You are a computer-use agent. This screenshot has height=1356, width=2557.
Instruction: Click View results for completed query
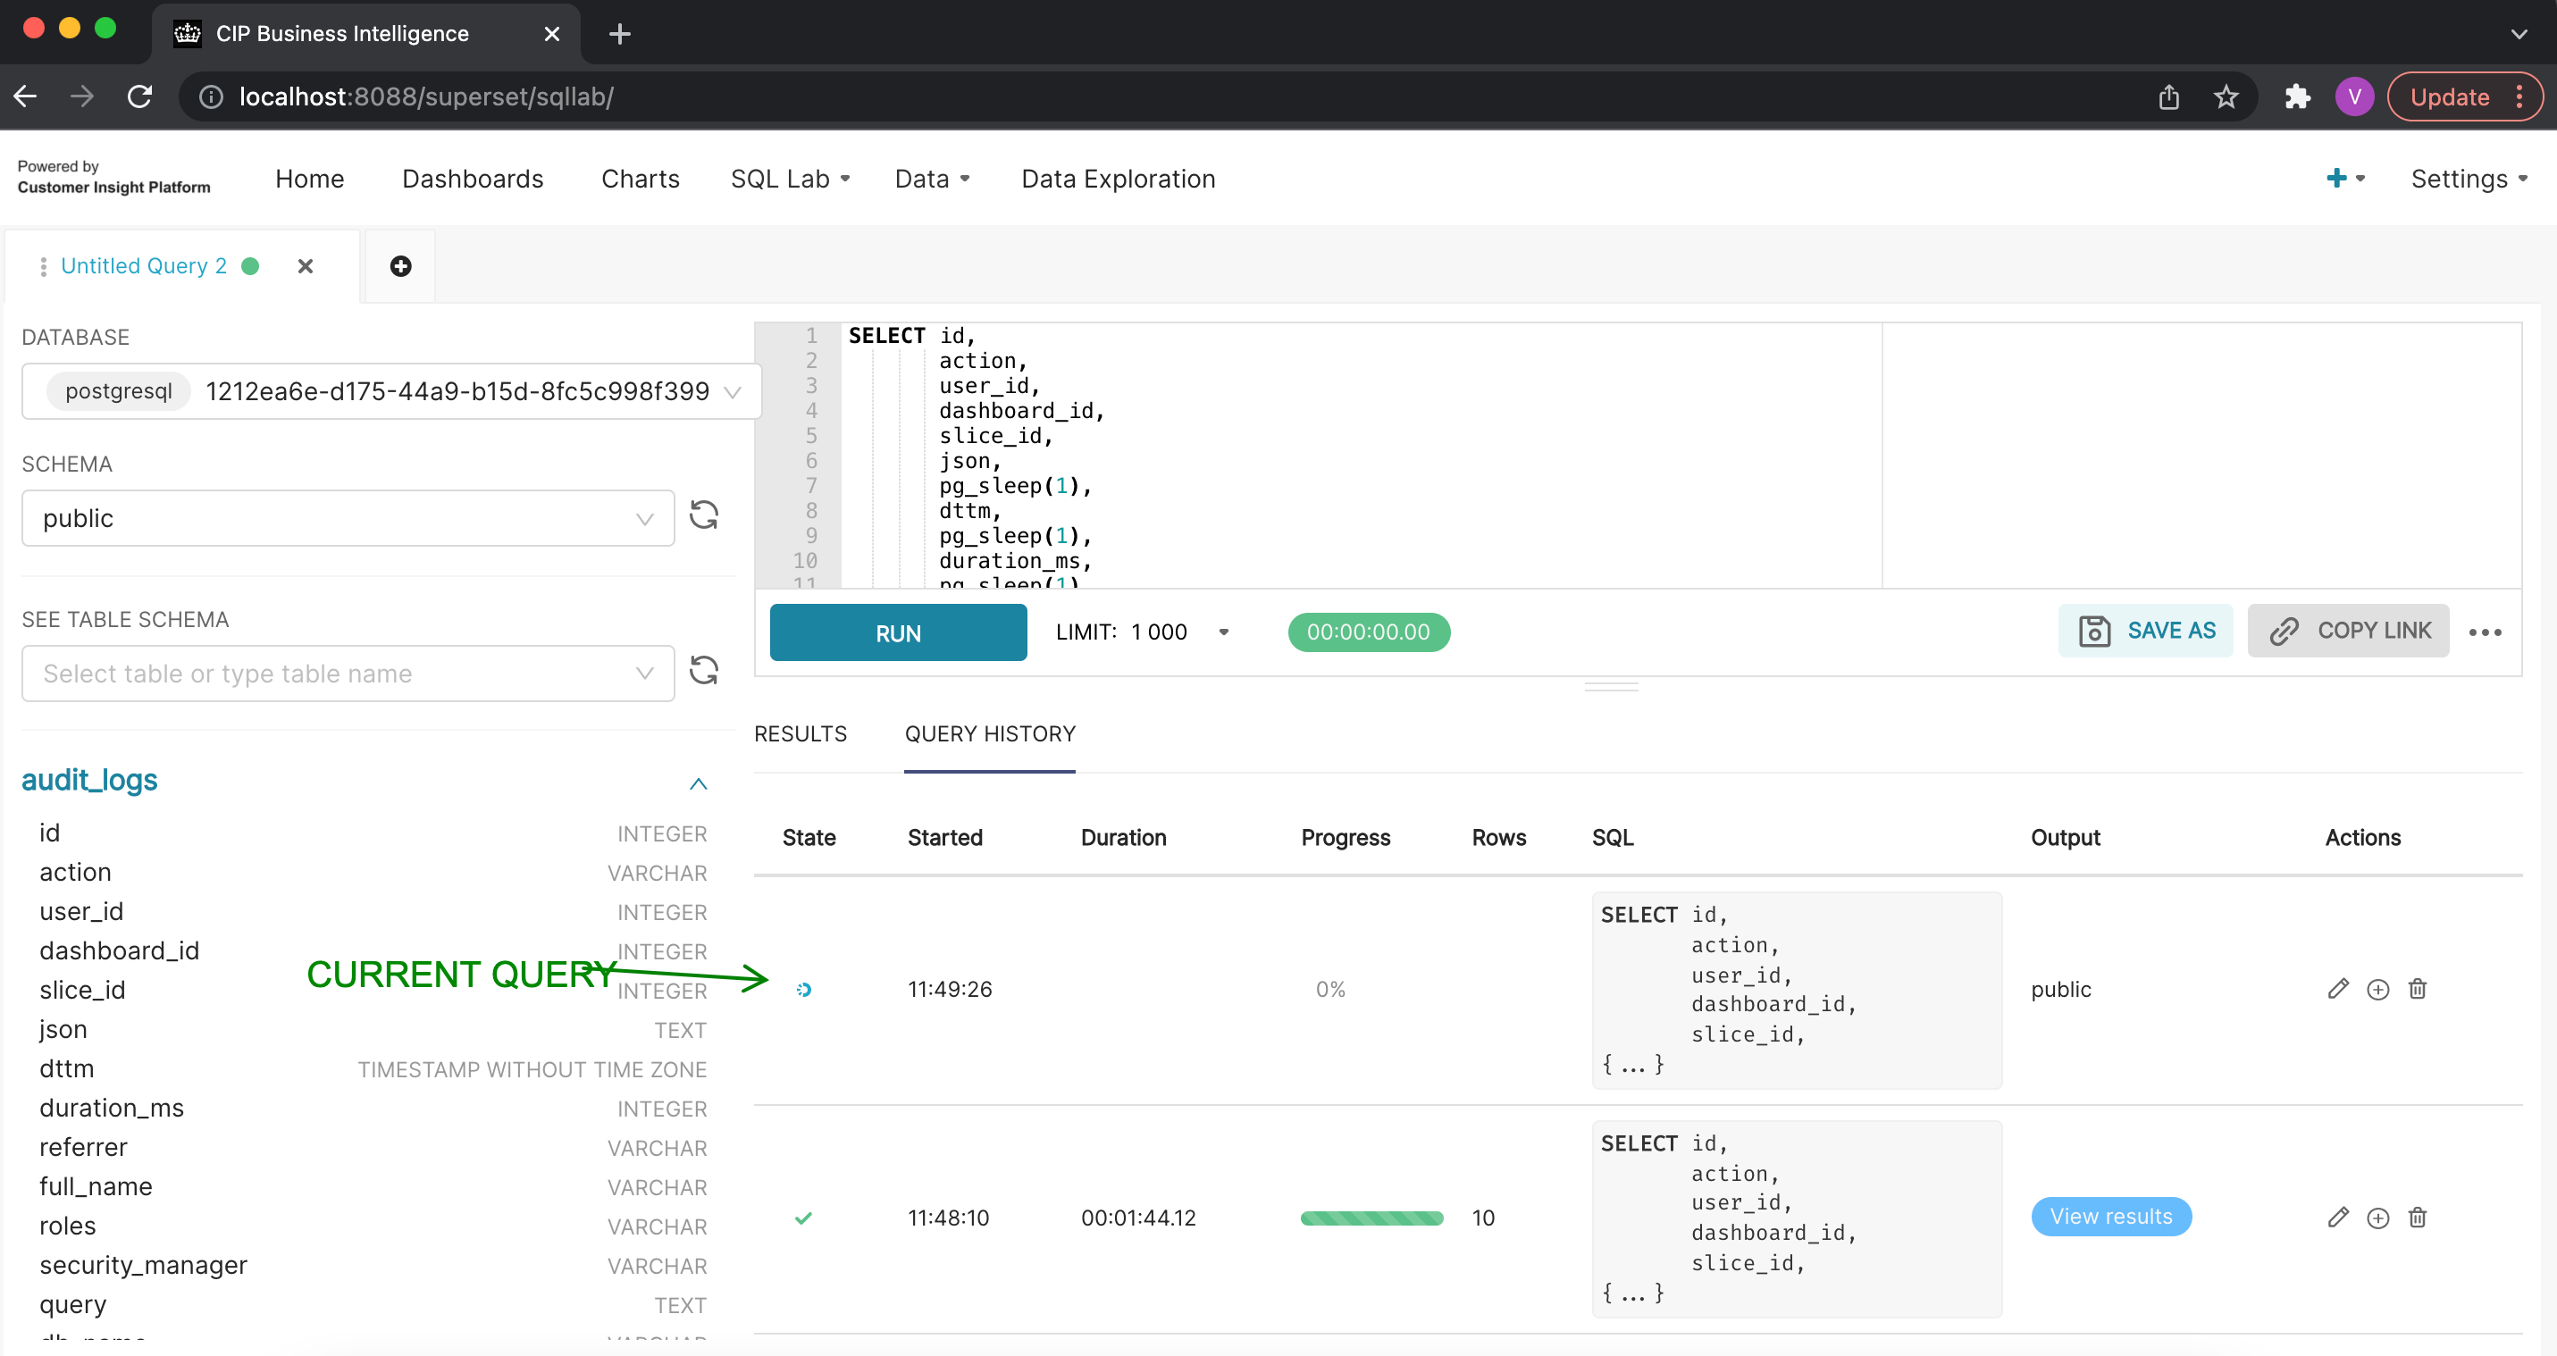(2110, 1216)
